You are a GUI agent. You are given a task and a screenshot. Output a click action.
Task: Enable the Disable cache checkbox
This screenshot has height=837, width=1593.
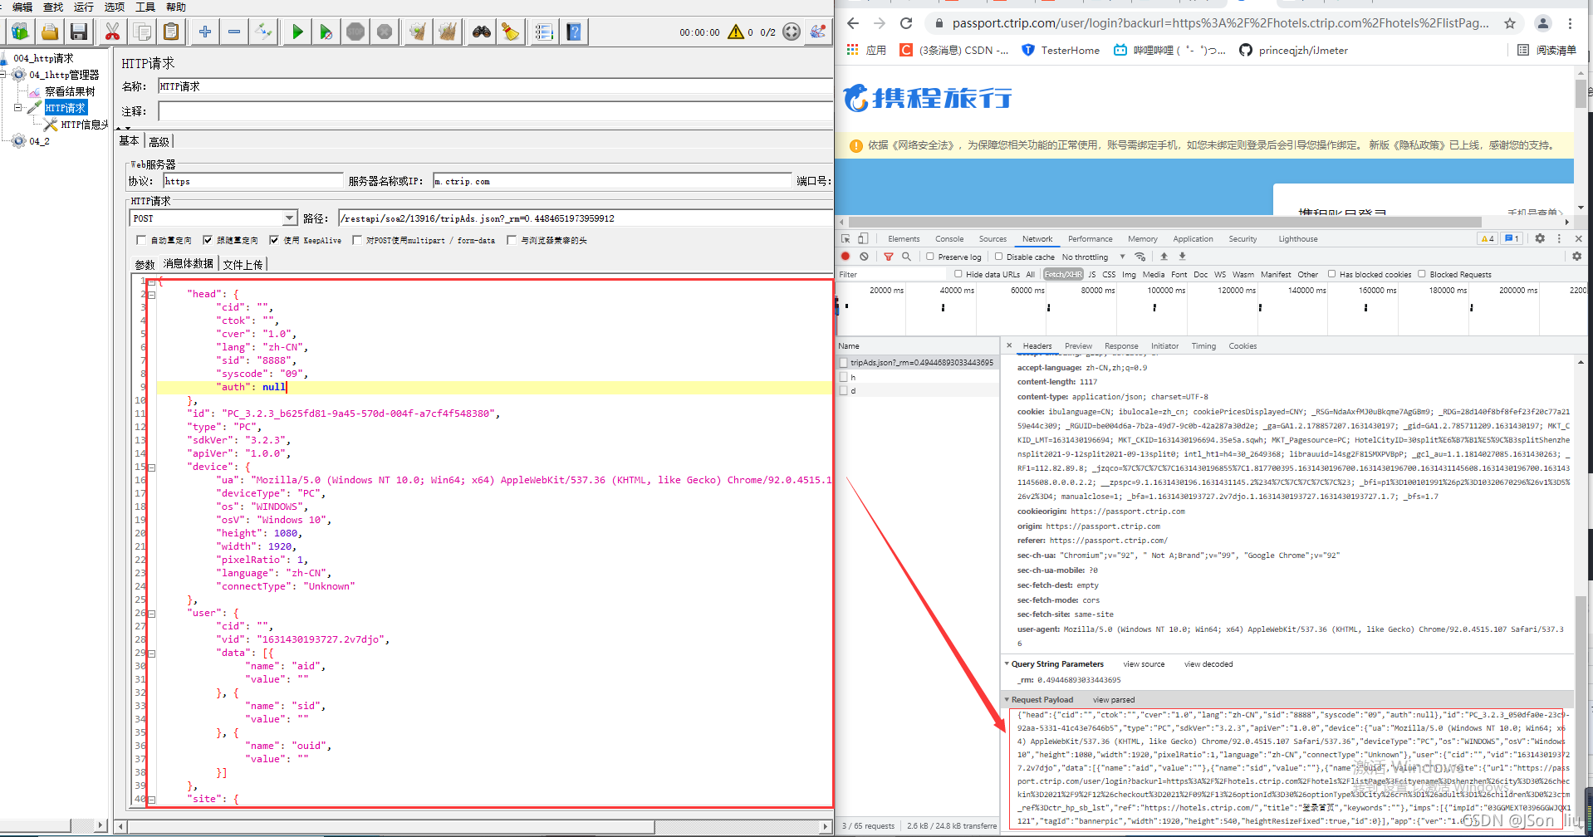coord(998,257)
